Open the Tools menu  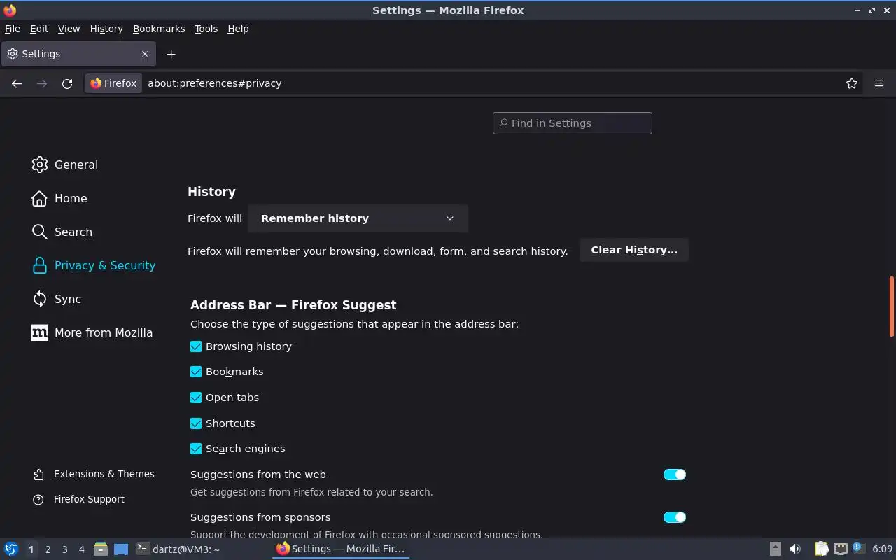(206, 29)
